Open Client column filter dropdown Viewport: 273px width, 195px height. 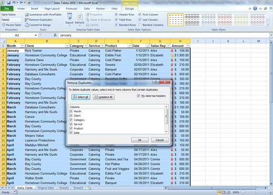[x=67, y=45]
